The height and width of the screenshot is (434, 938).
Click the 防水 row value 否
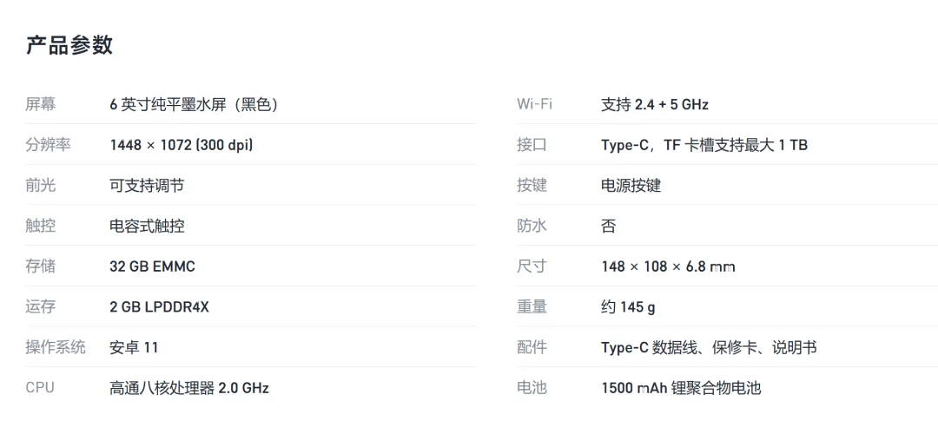click(608, 226)
